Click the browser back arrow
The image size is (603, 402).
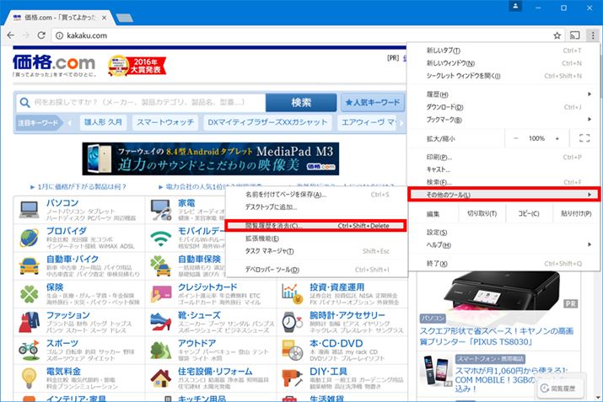pyautogui.click(x=10, y=35)
